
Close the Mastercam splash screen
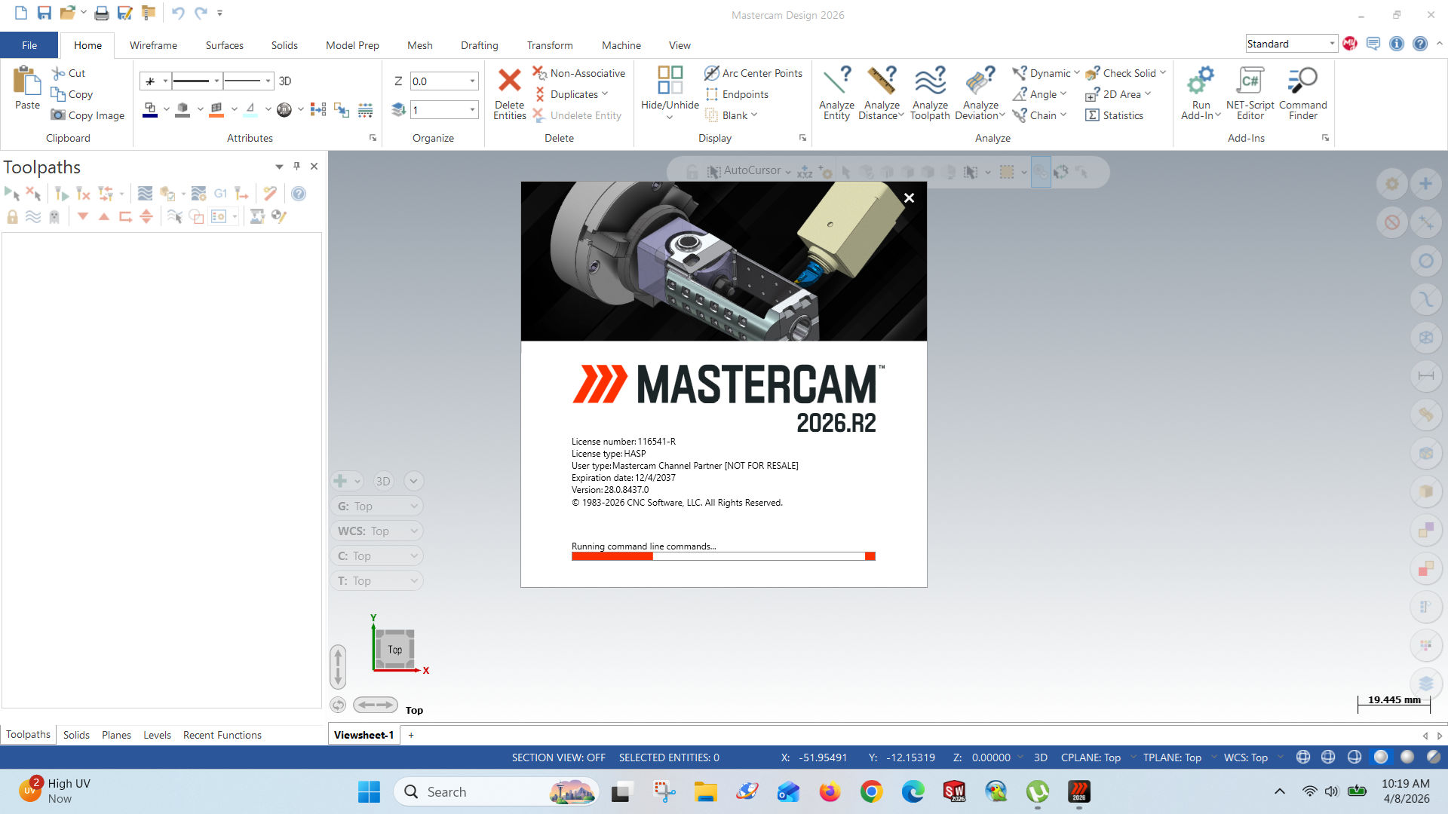909,197
